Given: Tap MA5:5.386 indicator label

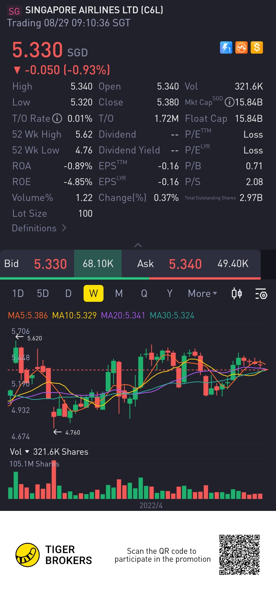Looking at the screenshot, I should (28, 315).
